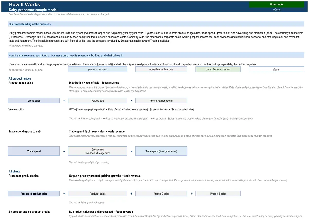Viewport: 309px width, 219px height.
Task: Click the 'Volume sold =' row label
Action: pos(16,110)
